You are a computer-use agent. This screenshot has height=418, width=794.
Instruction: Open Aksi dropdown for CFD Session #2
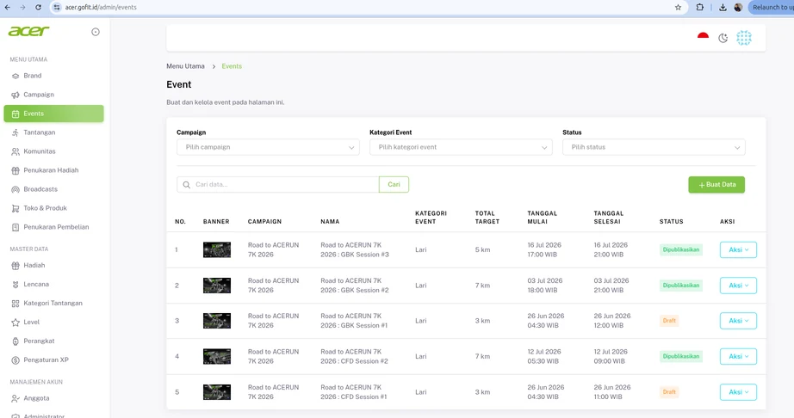[738, 356]
